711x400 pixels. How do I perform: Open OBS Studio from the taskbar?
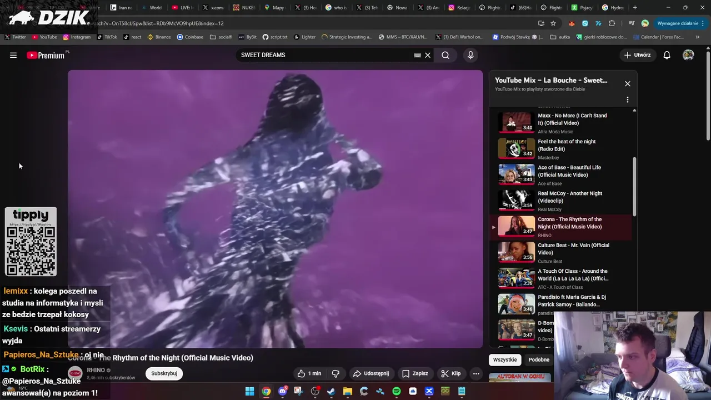(315, 391)
